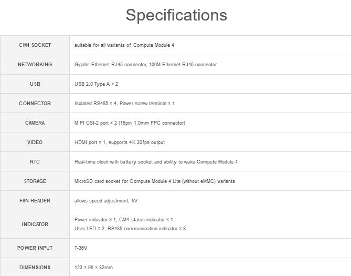Click the VIDEO row label
Image resolution: width=351 pixels, height=276 pixels.
35,142
